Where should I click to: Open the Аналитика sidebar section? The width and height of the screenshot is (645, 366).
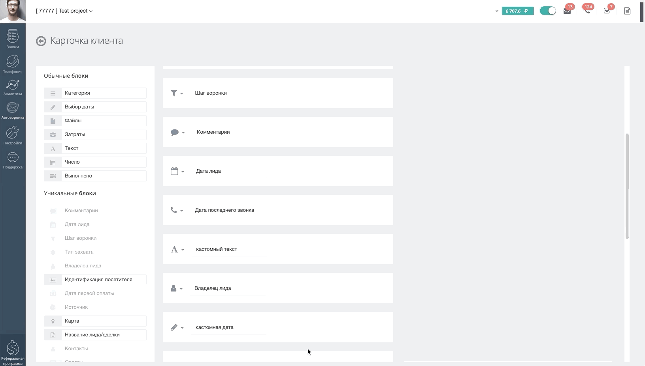click(13, 87)
